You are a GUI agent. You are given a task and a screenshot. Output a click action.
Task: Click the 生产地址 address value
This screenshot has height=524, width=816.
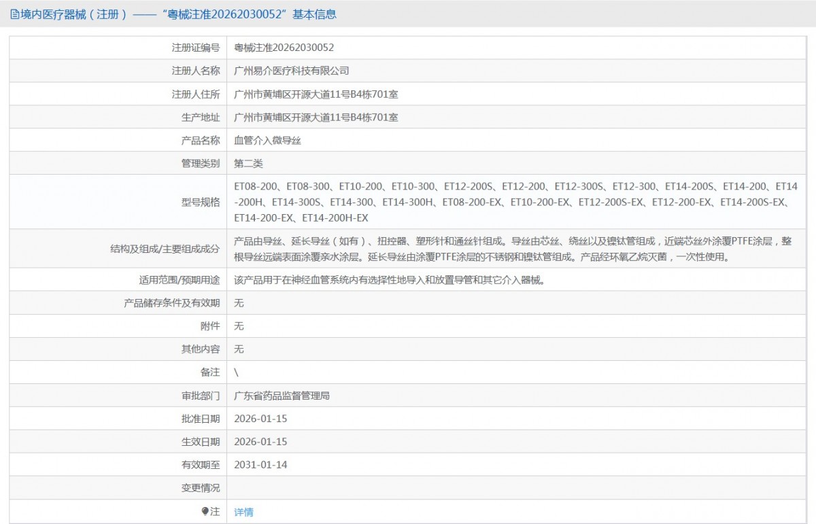click(x=316, y=117)
